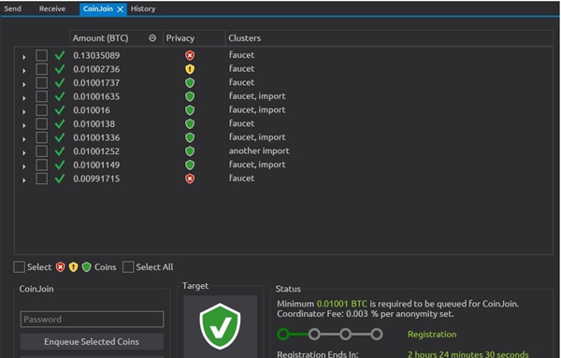
Task: Click confirmed checkmark on 0.01001336 row
Action: point(60,137)
